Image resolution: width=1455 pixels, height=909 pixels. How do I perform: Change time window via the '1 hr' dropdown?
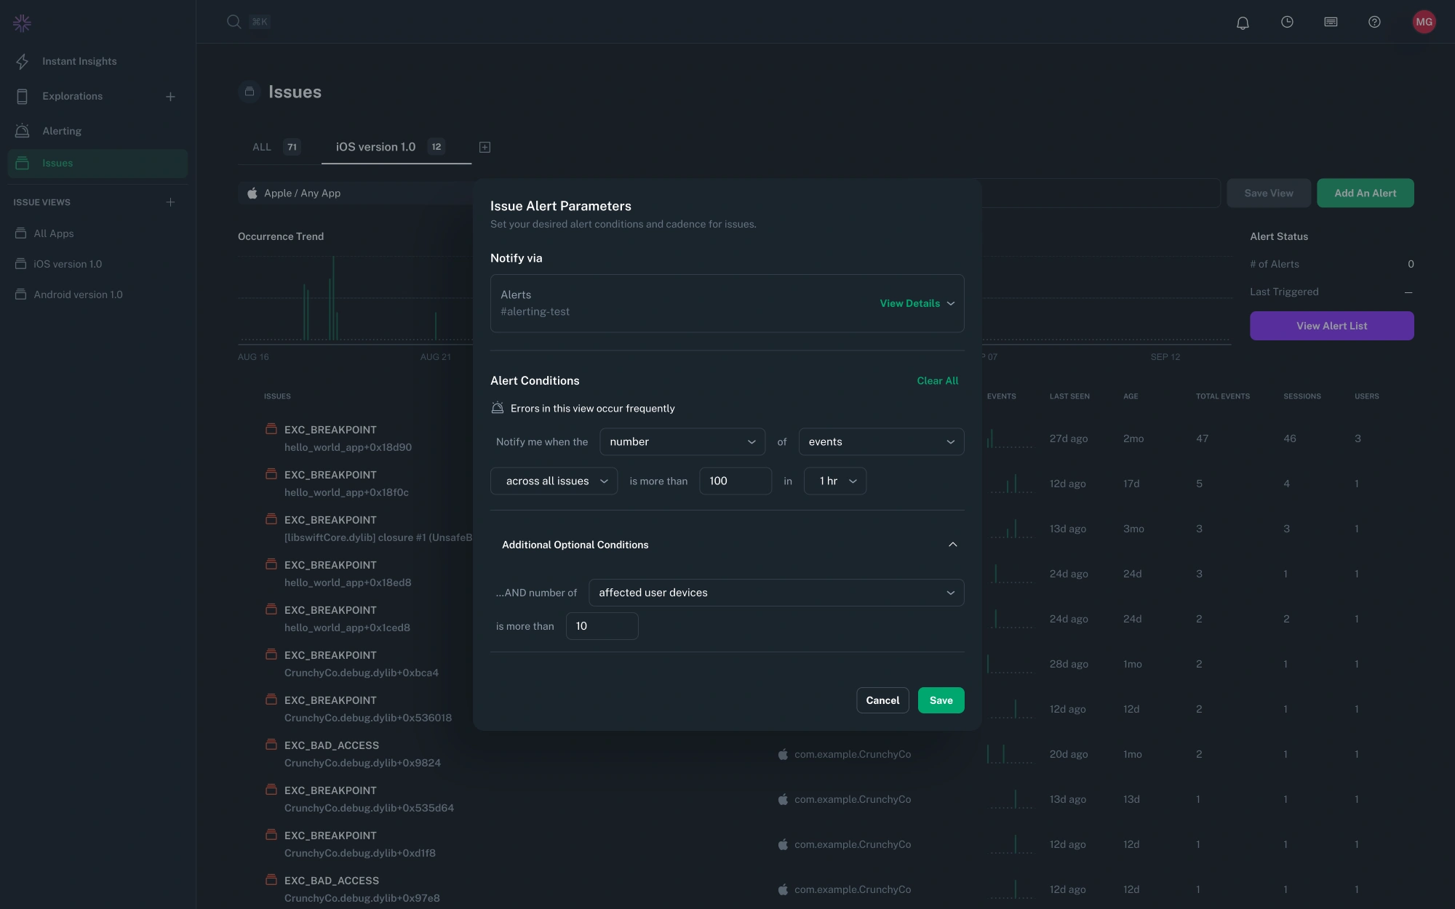(x=834, y=481)
